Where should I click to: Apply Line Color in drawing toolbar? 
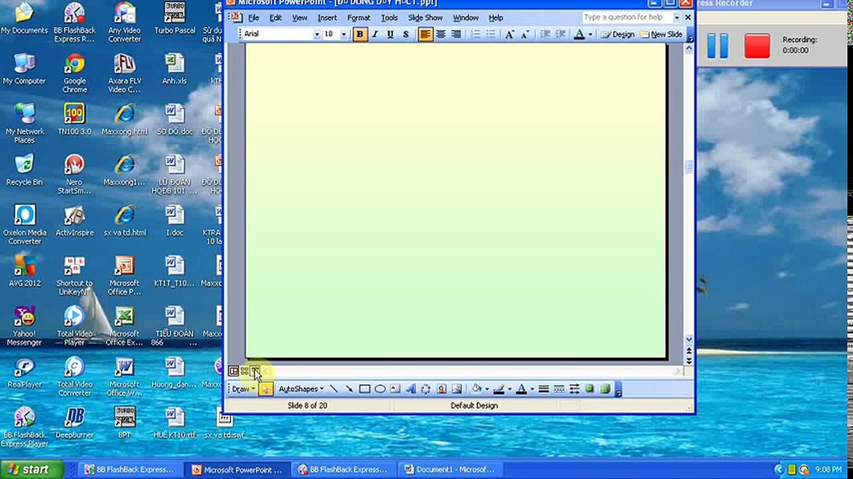[x=498, y=389]
